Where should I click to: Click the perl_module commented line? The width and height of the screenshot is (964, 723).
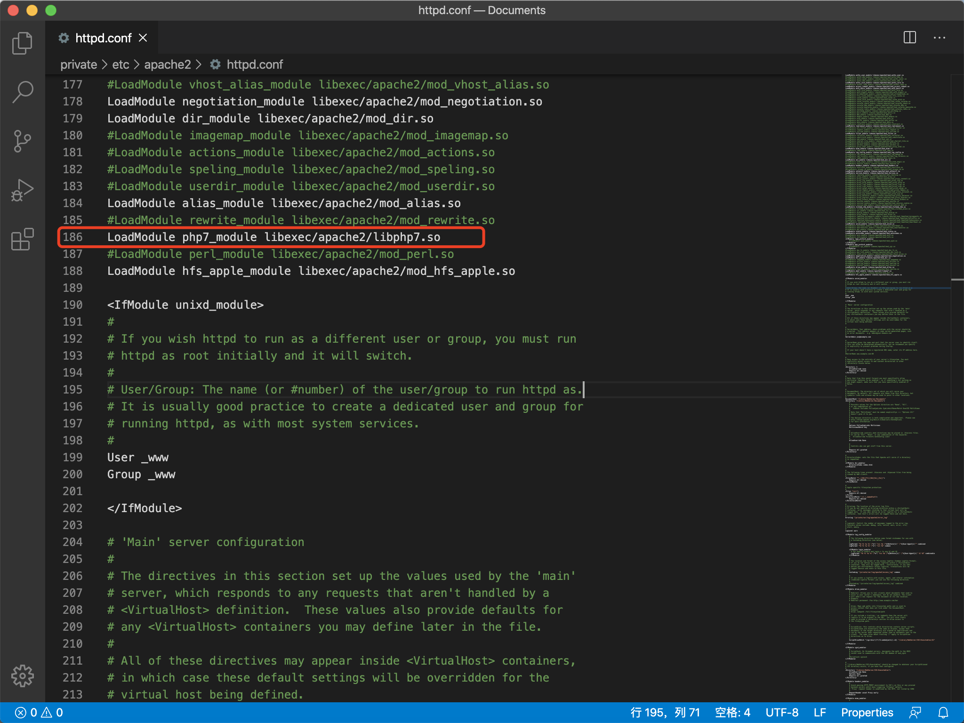(281, 254)
